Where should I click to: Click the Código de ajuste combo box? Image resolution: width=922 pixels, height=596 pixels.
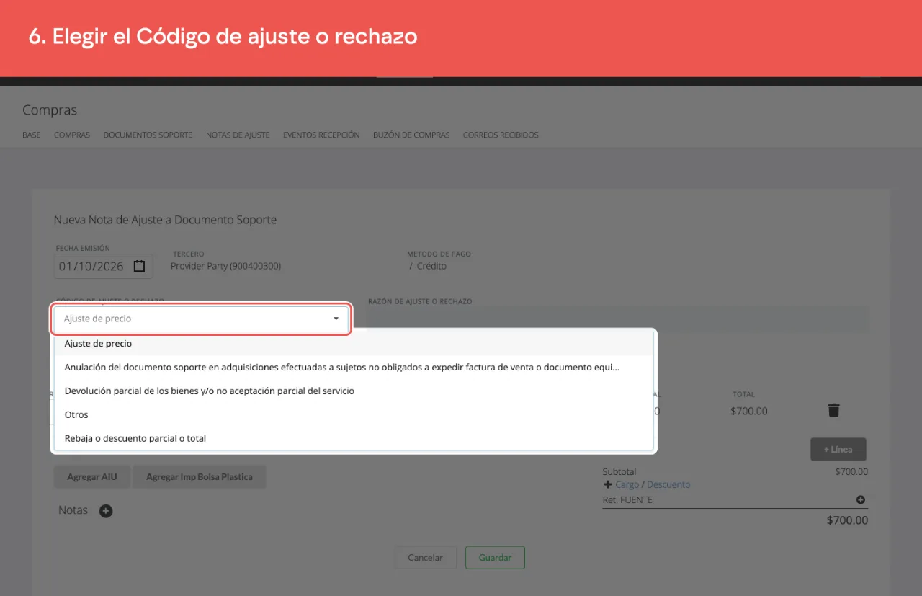coord(201,319)
